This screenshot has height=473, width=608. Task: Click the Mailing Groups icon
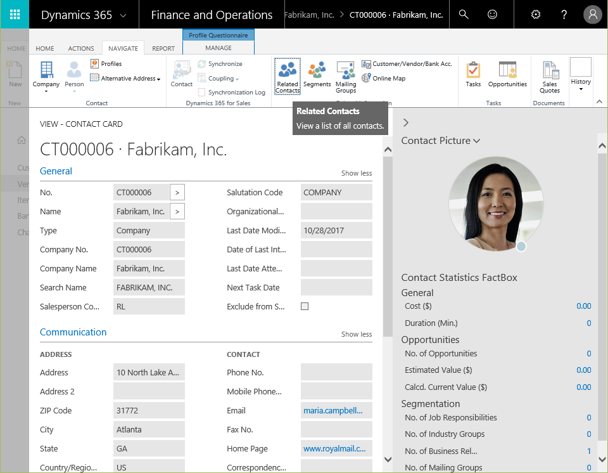click(346, 77)
